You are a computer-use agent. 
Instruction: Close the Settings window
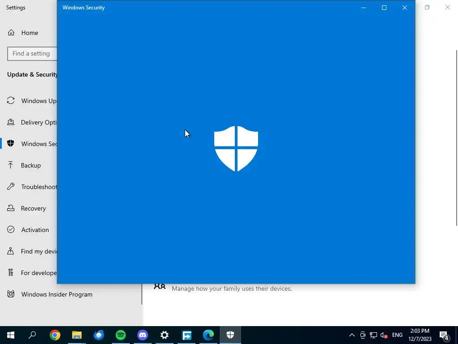[x=447, y=7]
